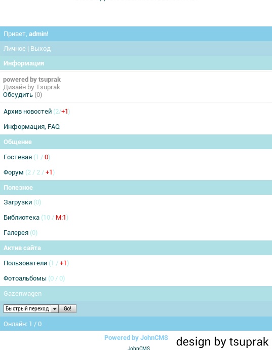This screenshot has width=272, height=350.
Task: Open the Онлайн: 1 / 0 list
Action: pos(22,324)
